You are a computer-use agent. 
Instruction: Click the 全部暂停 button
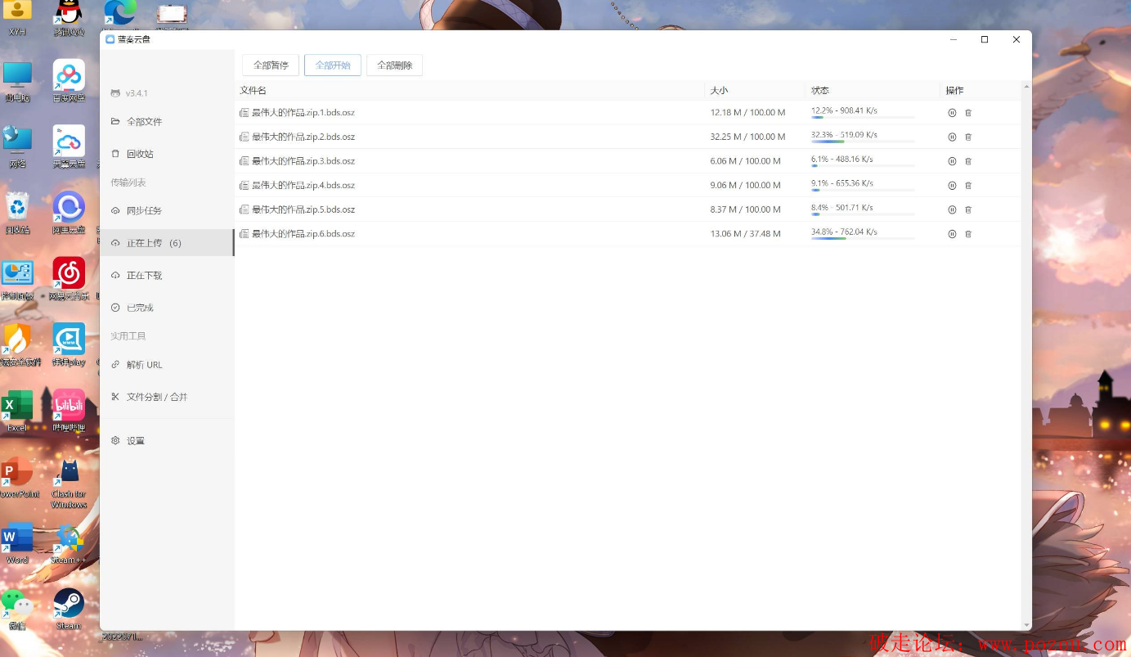(x=271, y=65)
